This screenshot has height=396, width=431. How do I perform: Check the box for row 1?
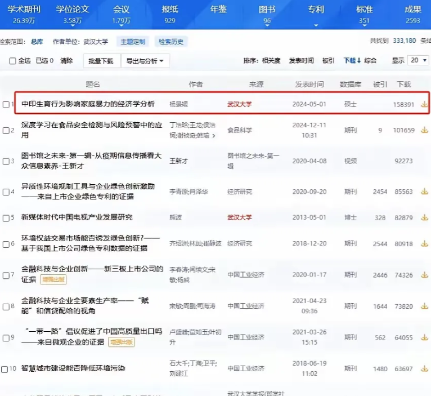[x=6, y=105]
